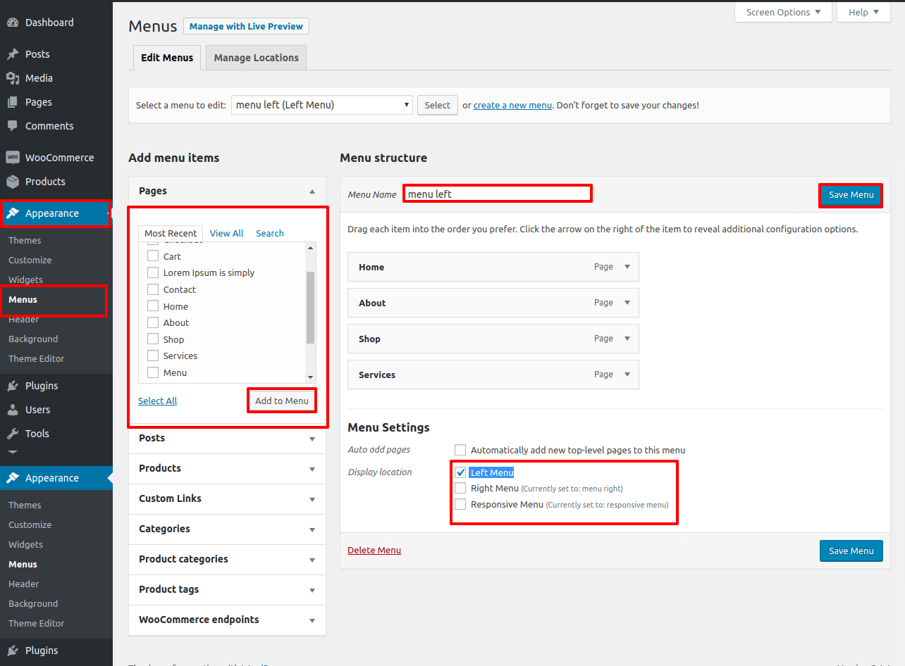This screenshot has height=666, width=905.
Task: Click the Posts pushpin icon
Action: pyautogui.click(x=13, y=54)
